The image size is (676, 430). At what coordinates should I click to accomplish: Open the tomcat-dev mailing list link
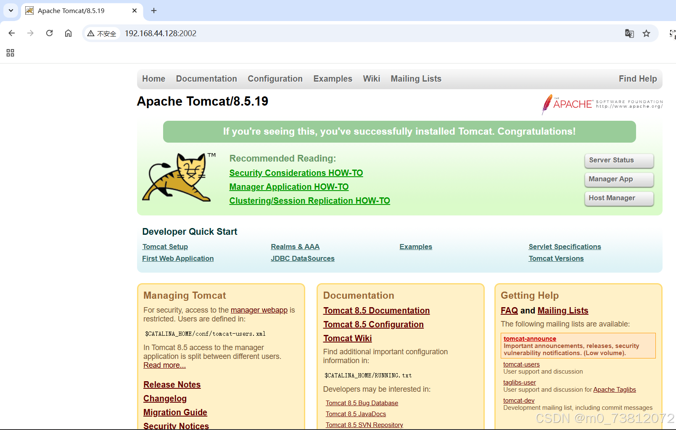coord(519,401)
